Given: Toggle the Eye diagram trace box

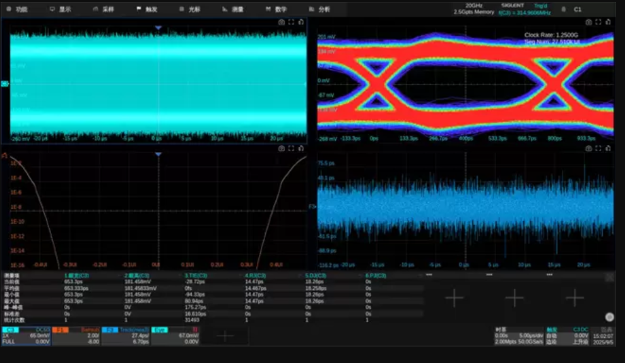Looking at the screenshot, I should (176, 335).
